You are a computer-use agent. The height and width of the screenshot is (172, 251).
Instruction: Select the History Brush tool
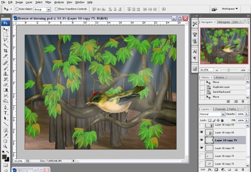pos(5,79)
